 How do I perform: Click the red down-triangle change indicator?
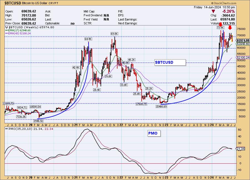[213, 11]
